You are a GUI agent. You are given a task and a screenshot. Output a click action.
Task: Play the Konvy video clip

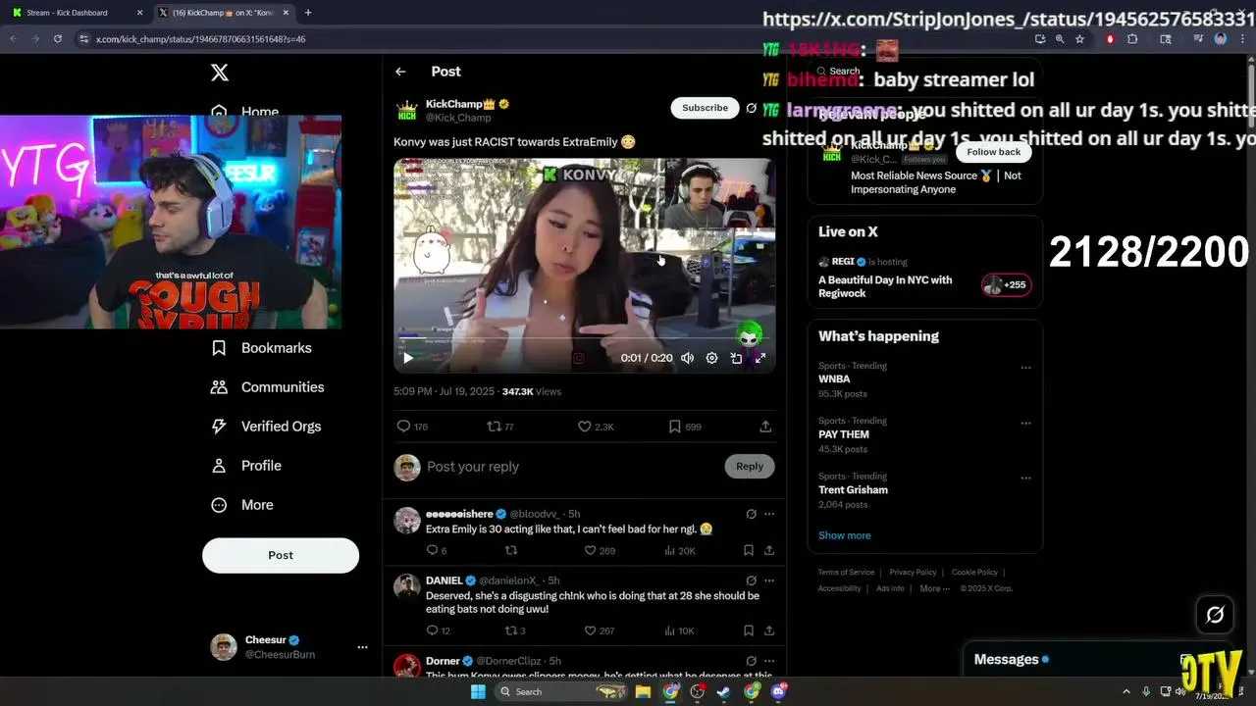point(408,358)
